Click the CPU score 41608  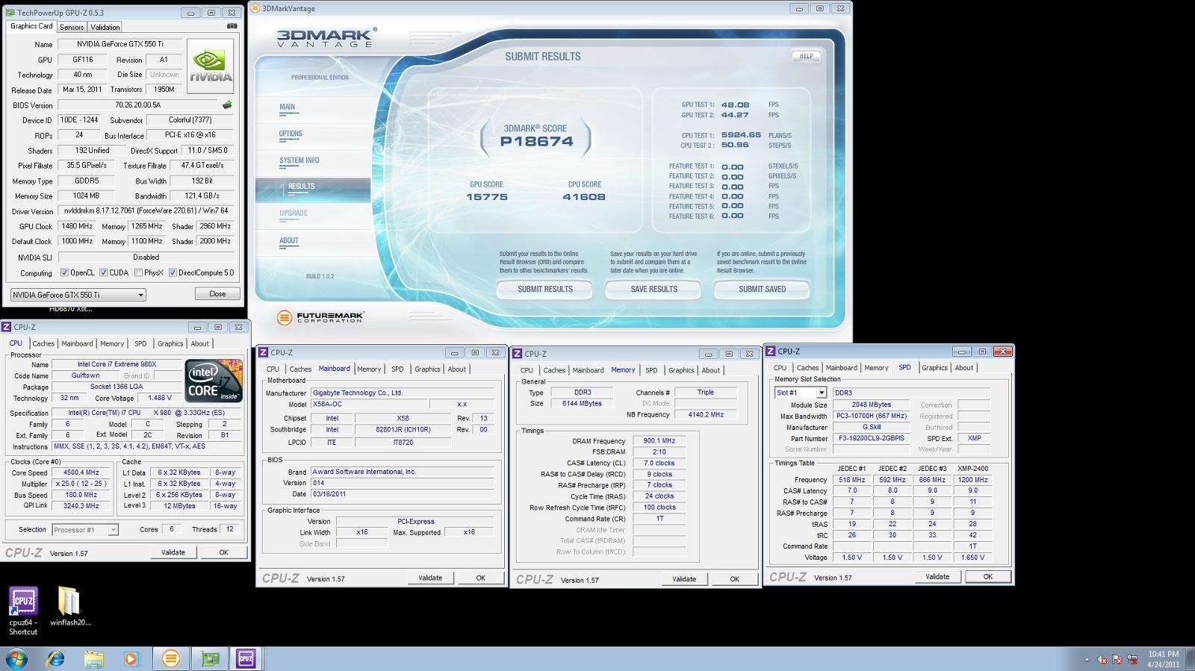[x=584, y=197]
